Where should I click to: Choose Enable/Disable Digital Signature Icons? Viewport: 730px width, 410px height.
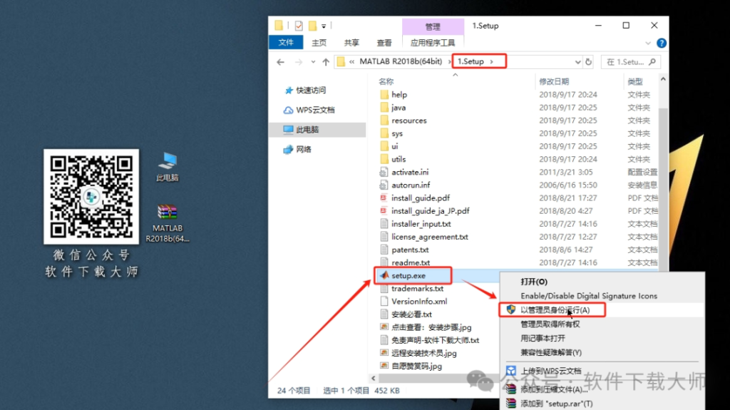(588, 296)
